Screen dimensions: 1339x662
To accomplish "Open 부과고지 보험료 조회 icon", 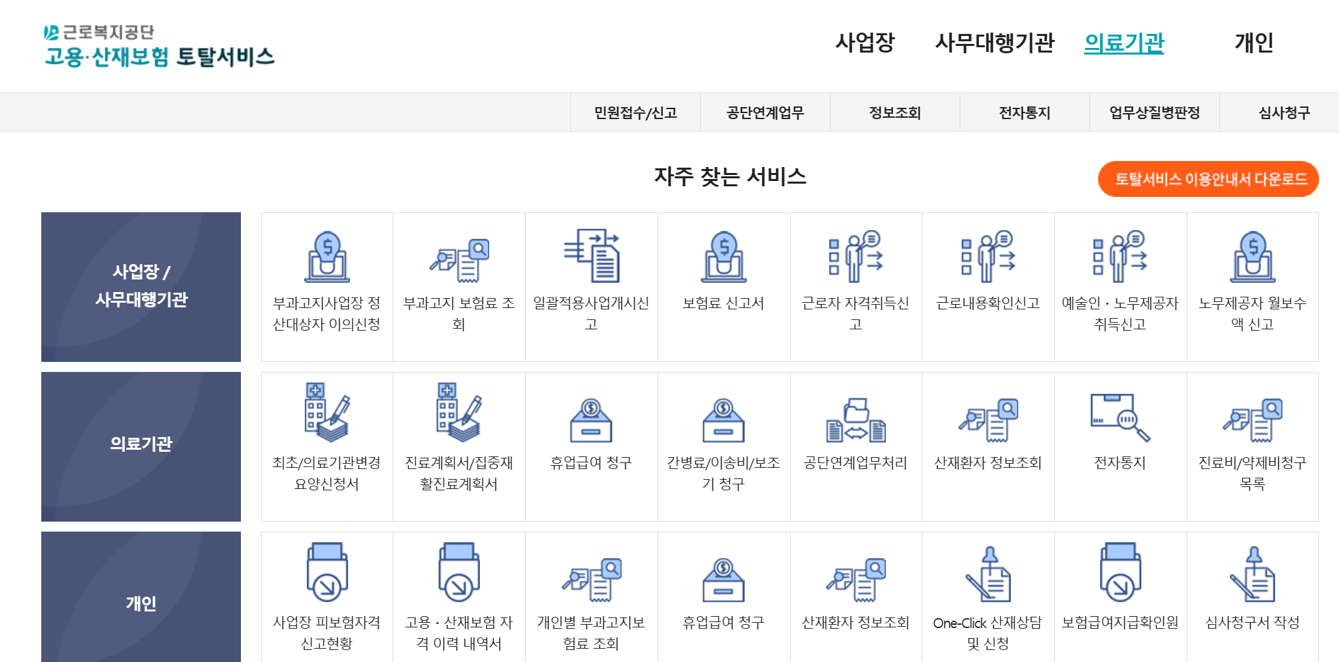I will click(x=459, y=260).
